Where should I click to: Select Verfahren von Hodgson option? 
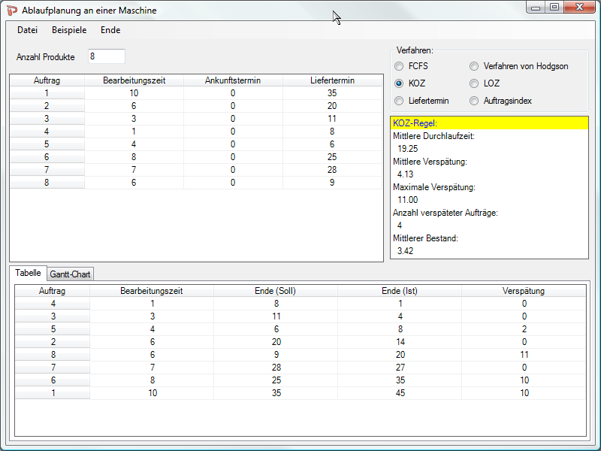[474, 66]
